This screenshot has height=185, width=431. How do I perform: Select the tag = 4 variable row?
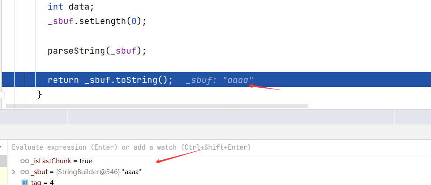pyautogui.click(x=219, y=182)
